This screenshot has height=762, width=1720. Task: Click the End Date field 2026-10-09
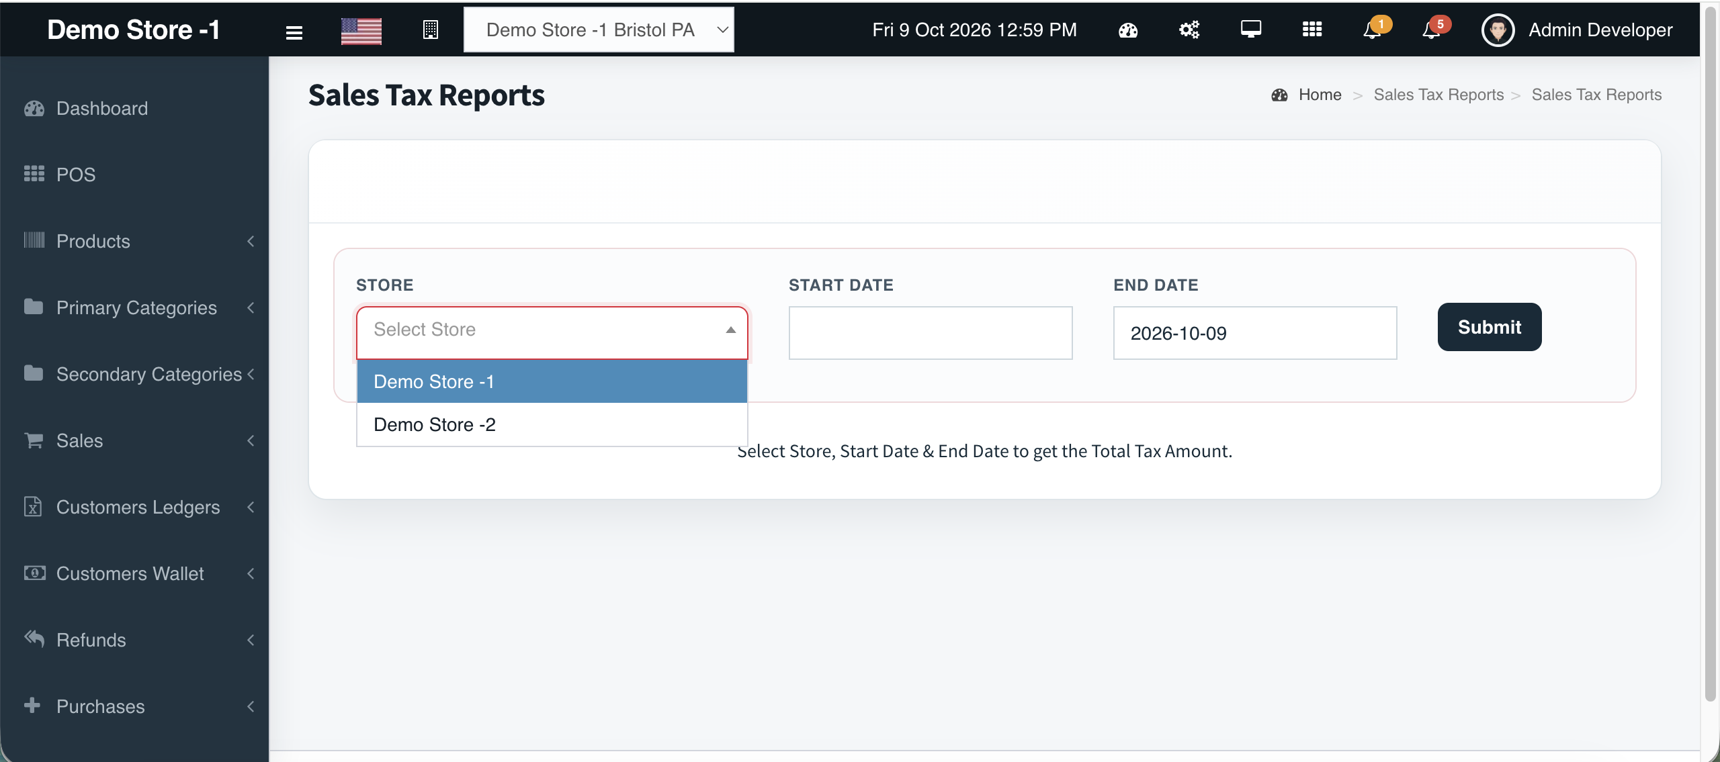[1255, 333]
